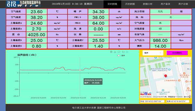Click the red location pin on map
The width and height of the screenshot is (195, 111).
[x=165, y=76]
